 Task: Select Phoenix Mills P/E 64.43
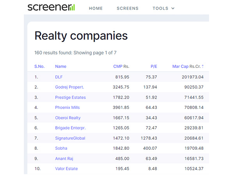pyautogui.click(x=151, y=107)
